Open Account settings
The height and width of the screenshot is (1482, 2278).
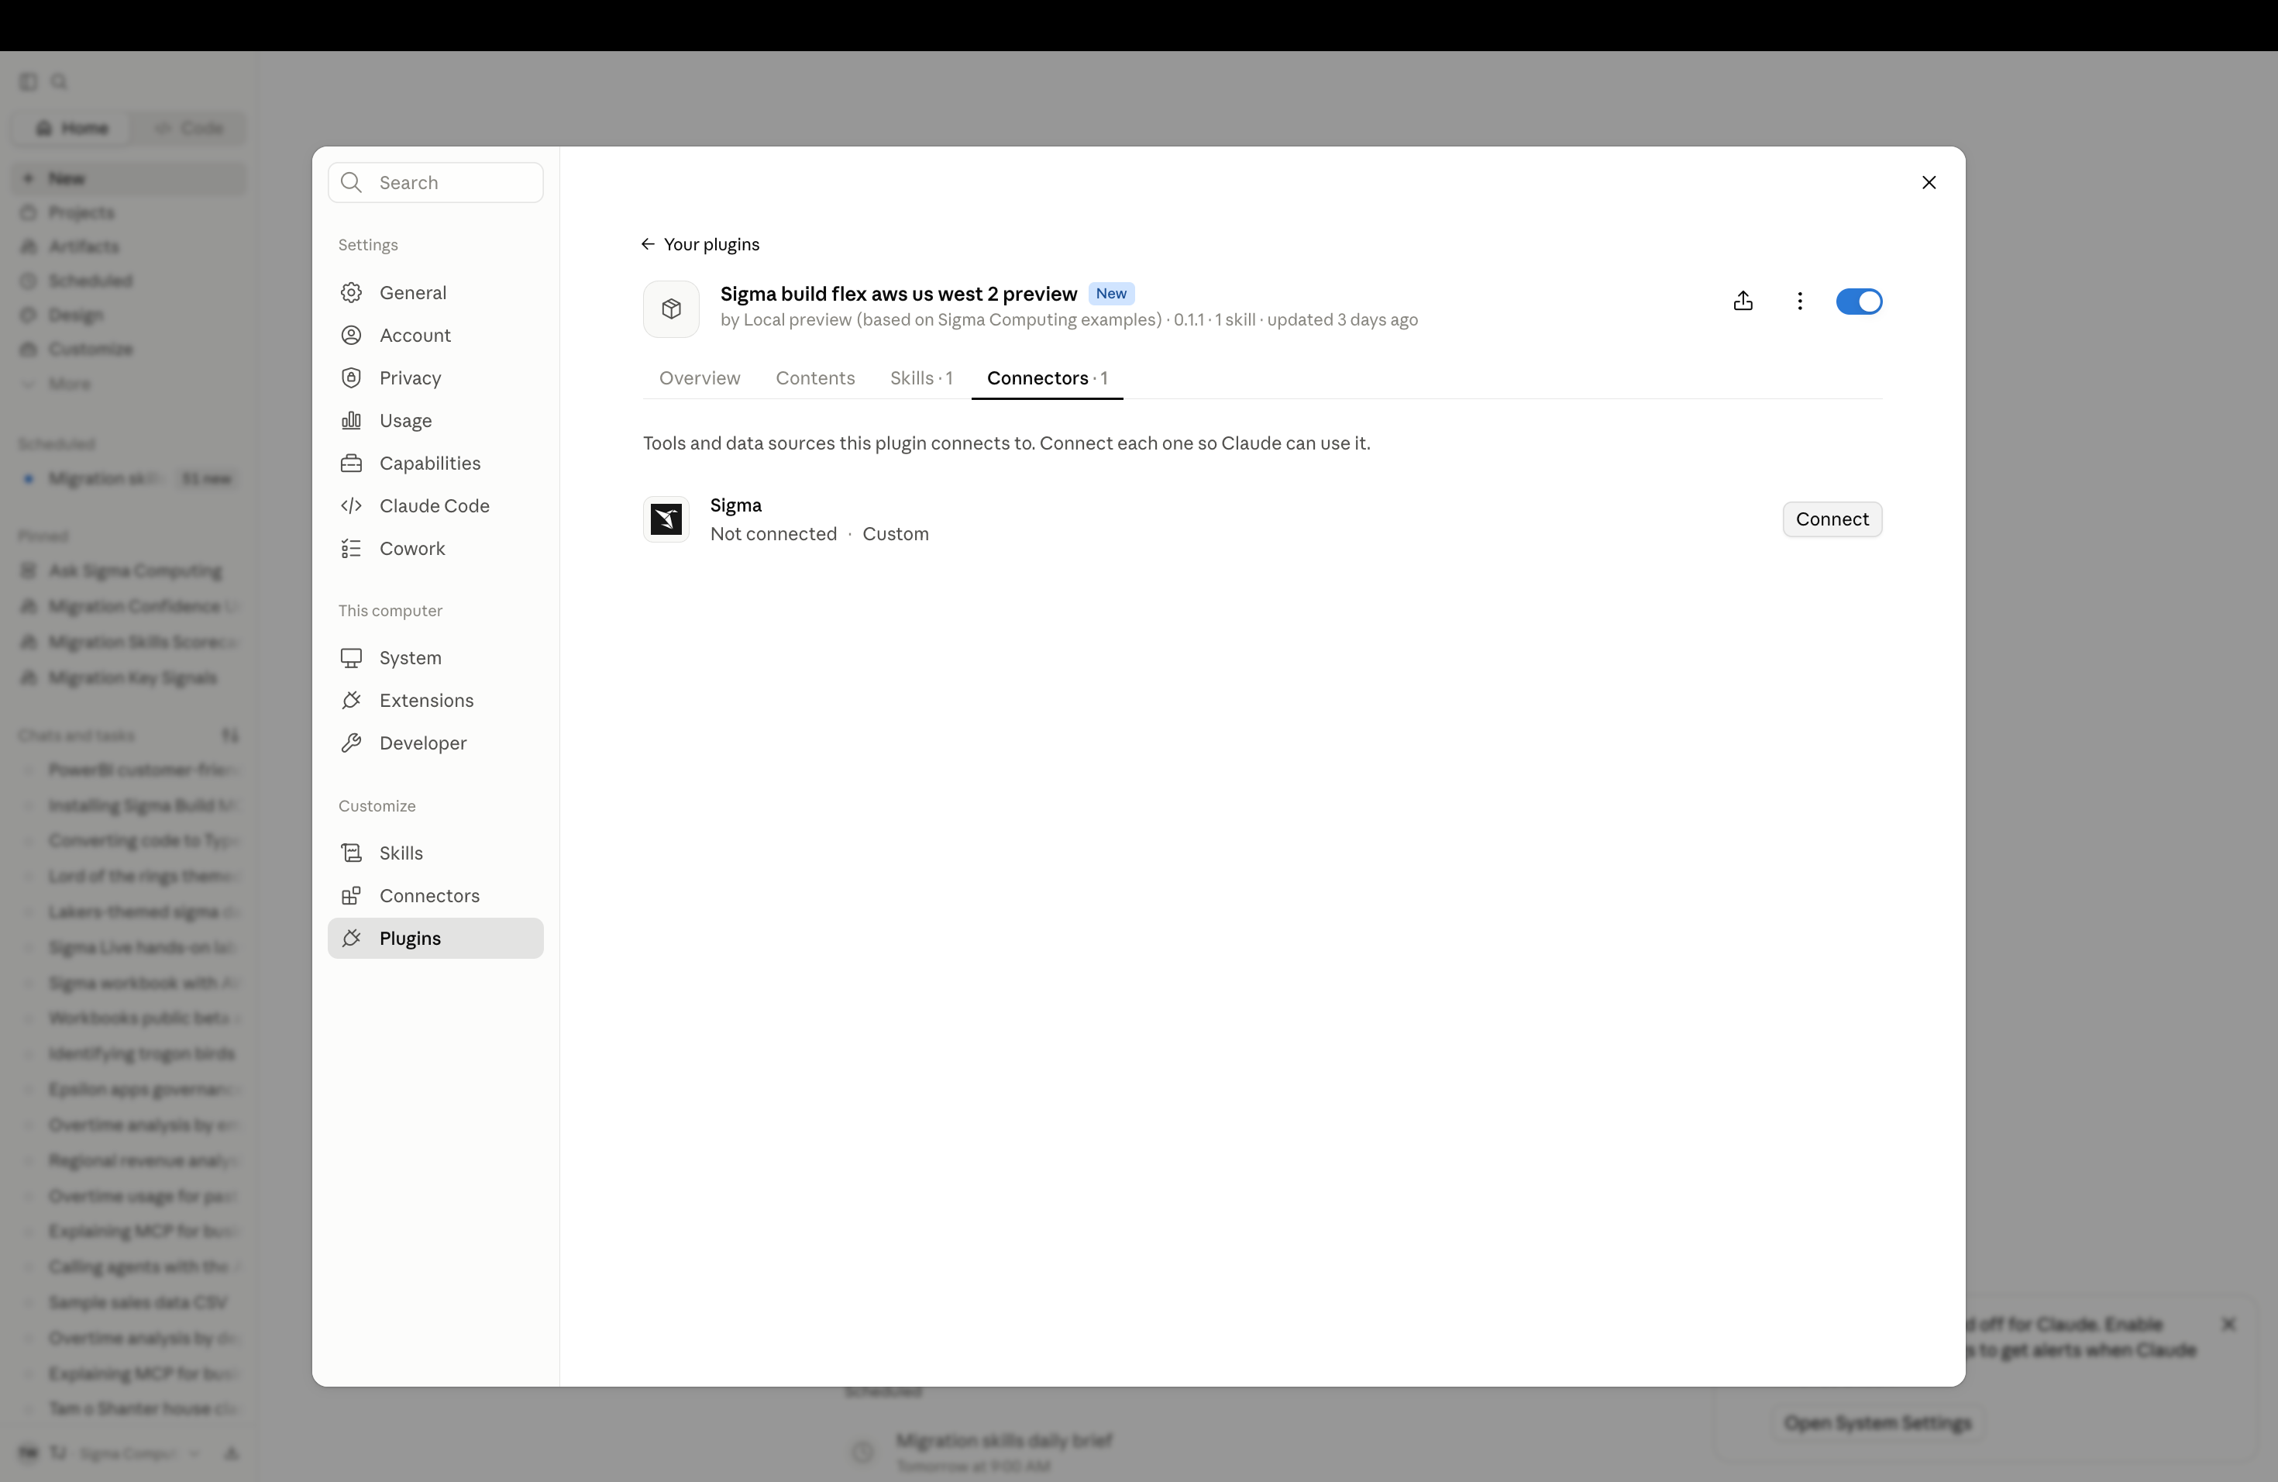(435, 335)
